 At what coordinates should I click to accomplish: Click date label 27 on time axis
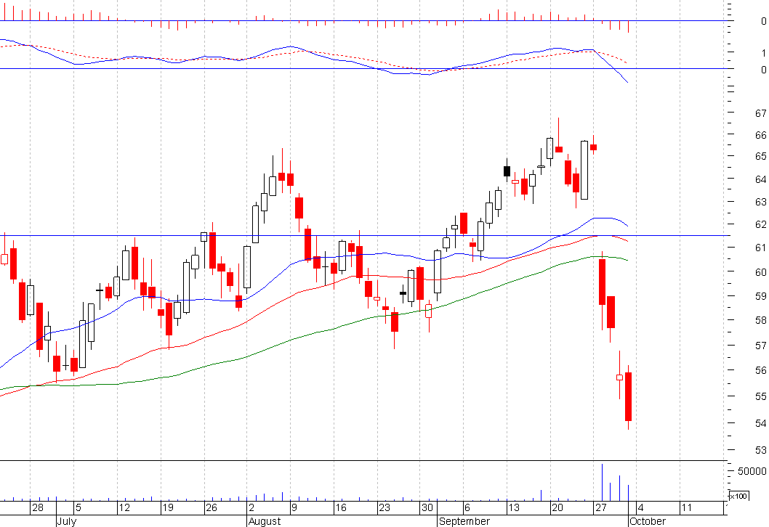tap(601, 507)
